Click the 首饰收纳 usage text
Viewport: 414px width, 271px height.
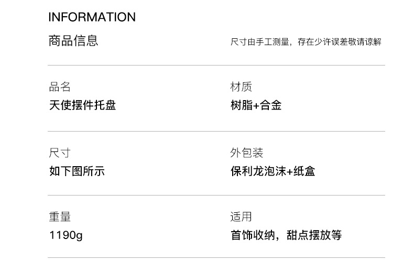(253, 235)
